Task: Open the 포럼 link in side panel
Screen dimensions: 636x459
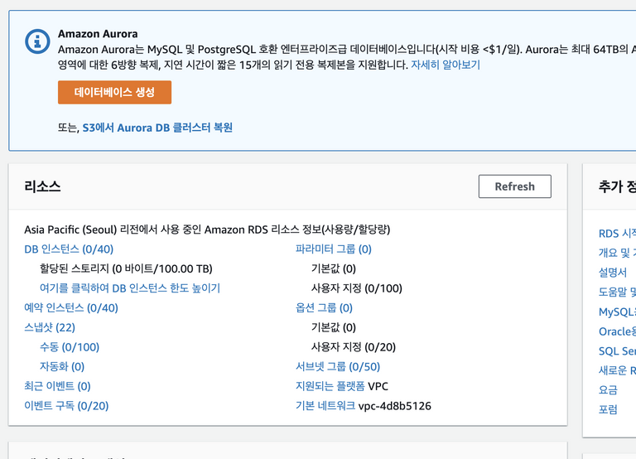Action: [x=608, y=409]
